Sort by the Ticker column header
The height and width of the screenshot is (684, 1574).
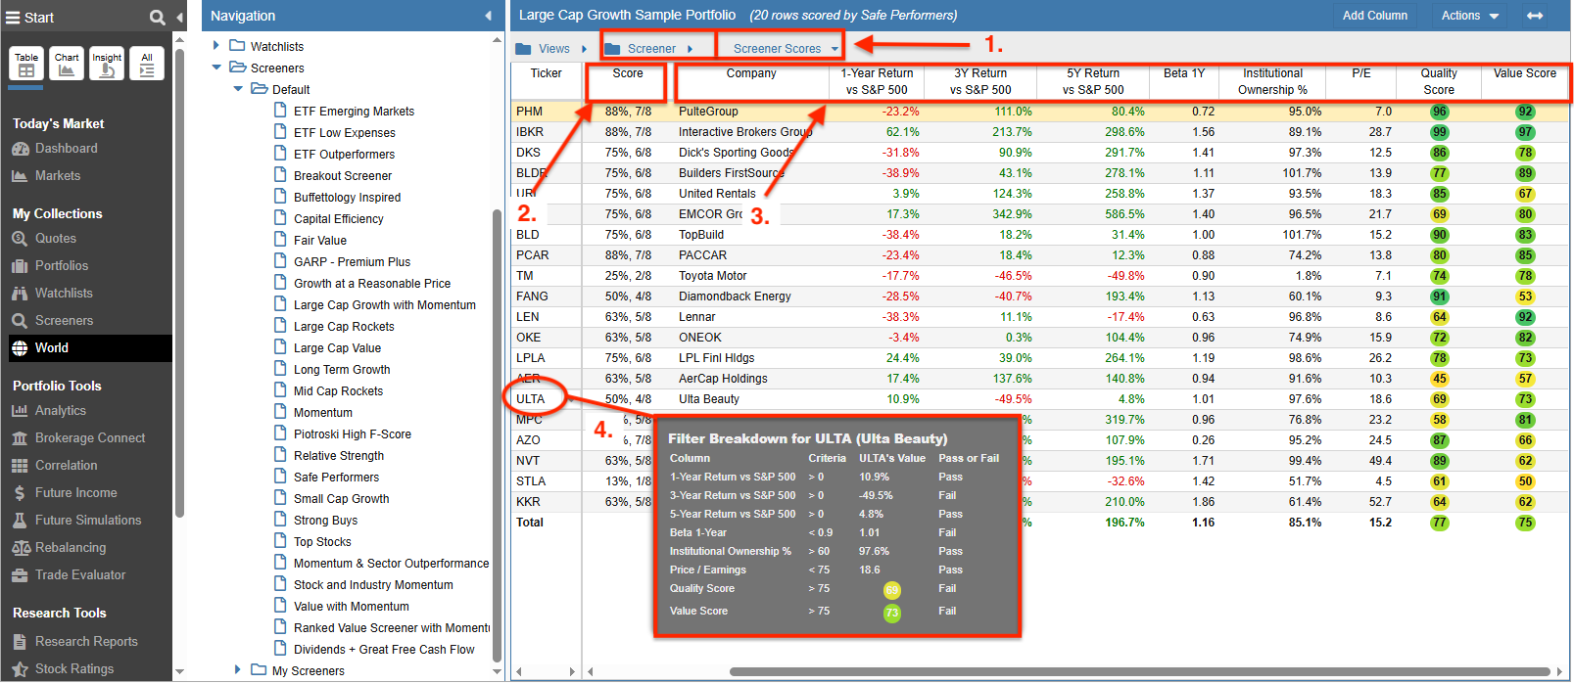tap(547, 73)
